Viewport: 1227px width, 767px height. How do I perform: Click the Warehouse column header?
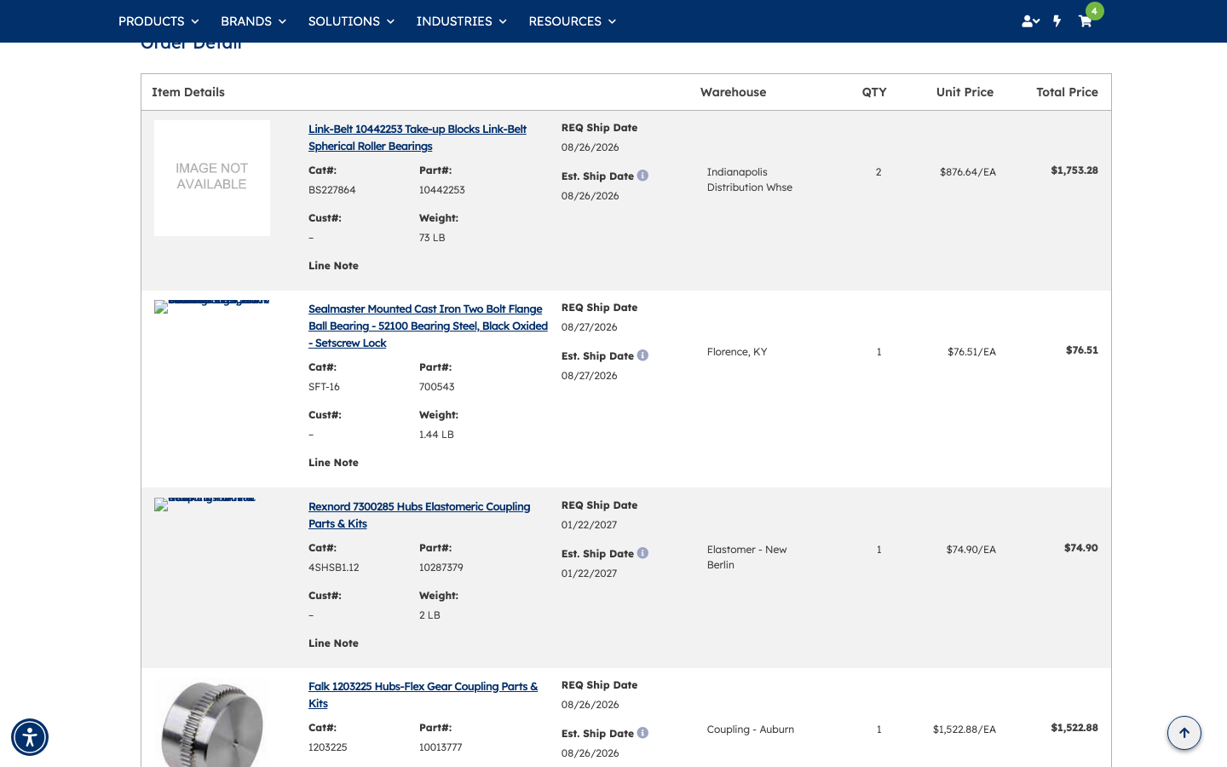[x=733, y=92]
